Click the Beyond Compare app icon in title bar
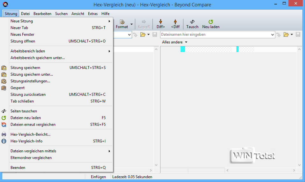Screen dimensions: 305x182 click(x=5, y=4)
